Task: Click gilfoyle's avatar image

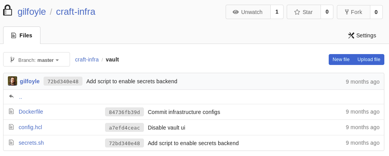Action: coord(12,81)
